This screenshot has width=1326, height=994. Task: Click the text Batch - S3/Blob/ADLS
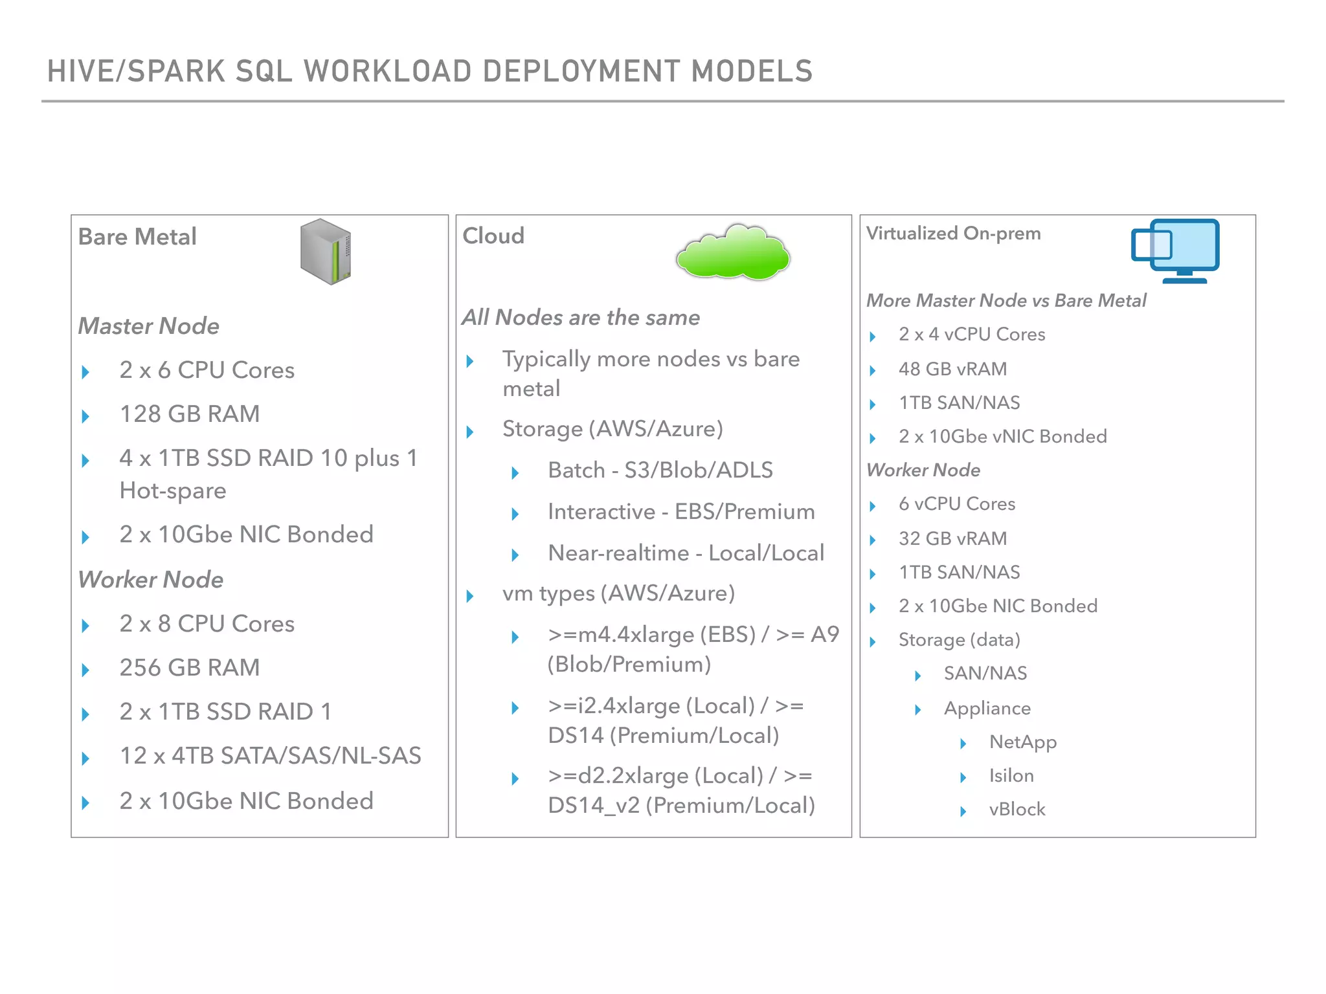[660, 470]
